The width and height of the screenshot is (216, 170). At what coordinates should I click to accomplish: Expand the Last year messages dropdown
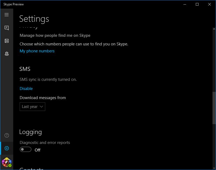click(x=32, y=107)
